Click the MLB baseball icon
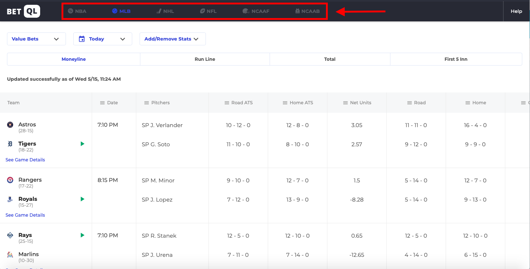 coord(115,11)
